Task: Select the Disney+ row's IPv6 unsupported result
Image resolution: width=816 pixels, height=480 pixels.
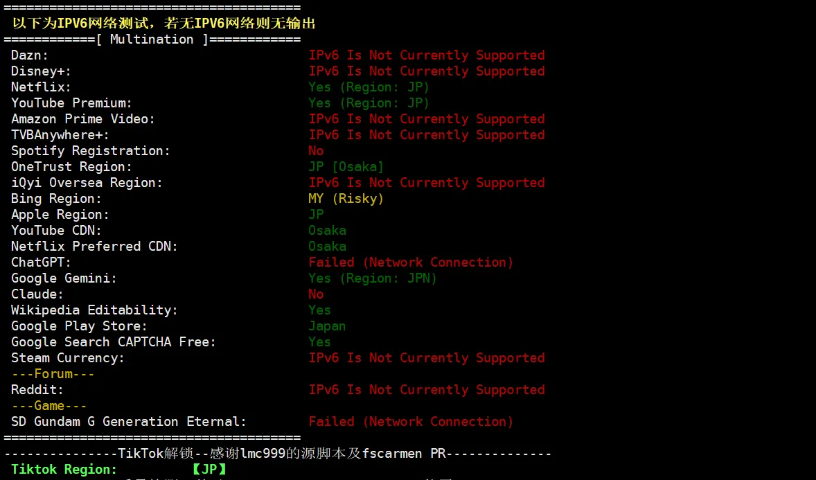Action: click(x=427, y=71)
